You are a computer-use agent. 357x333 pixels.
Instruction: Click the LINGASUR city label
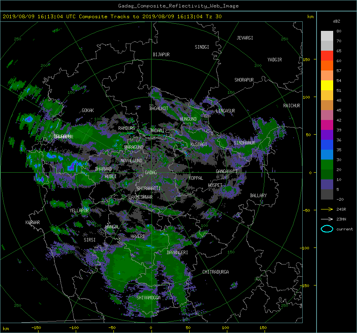[x=225, y=111]
